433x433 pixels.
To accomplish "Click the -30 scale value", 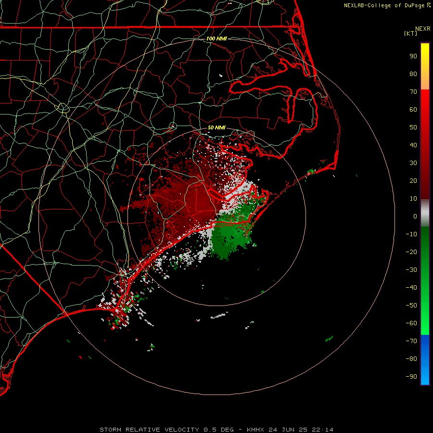I will tap(411, 270).
